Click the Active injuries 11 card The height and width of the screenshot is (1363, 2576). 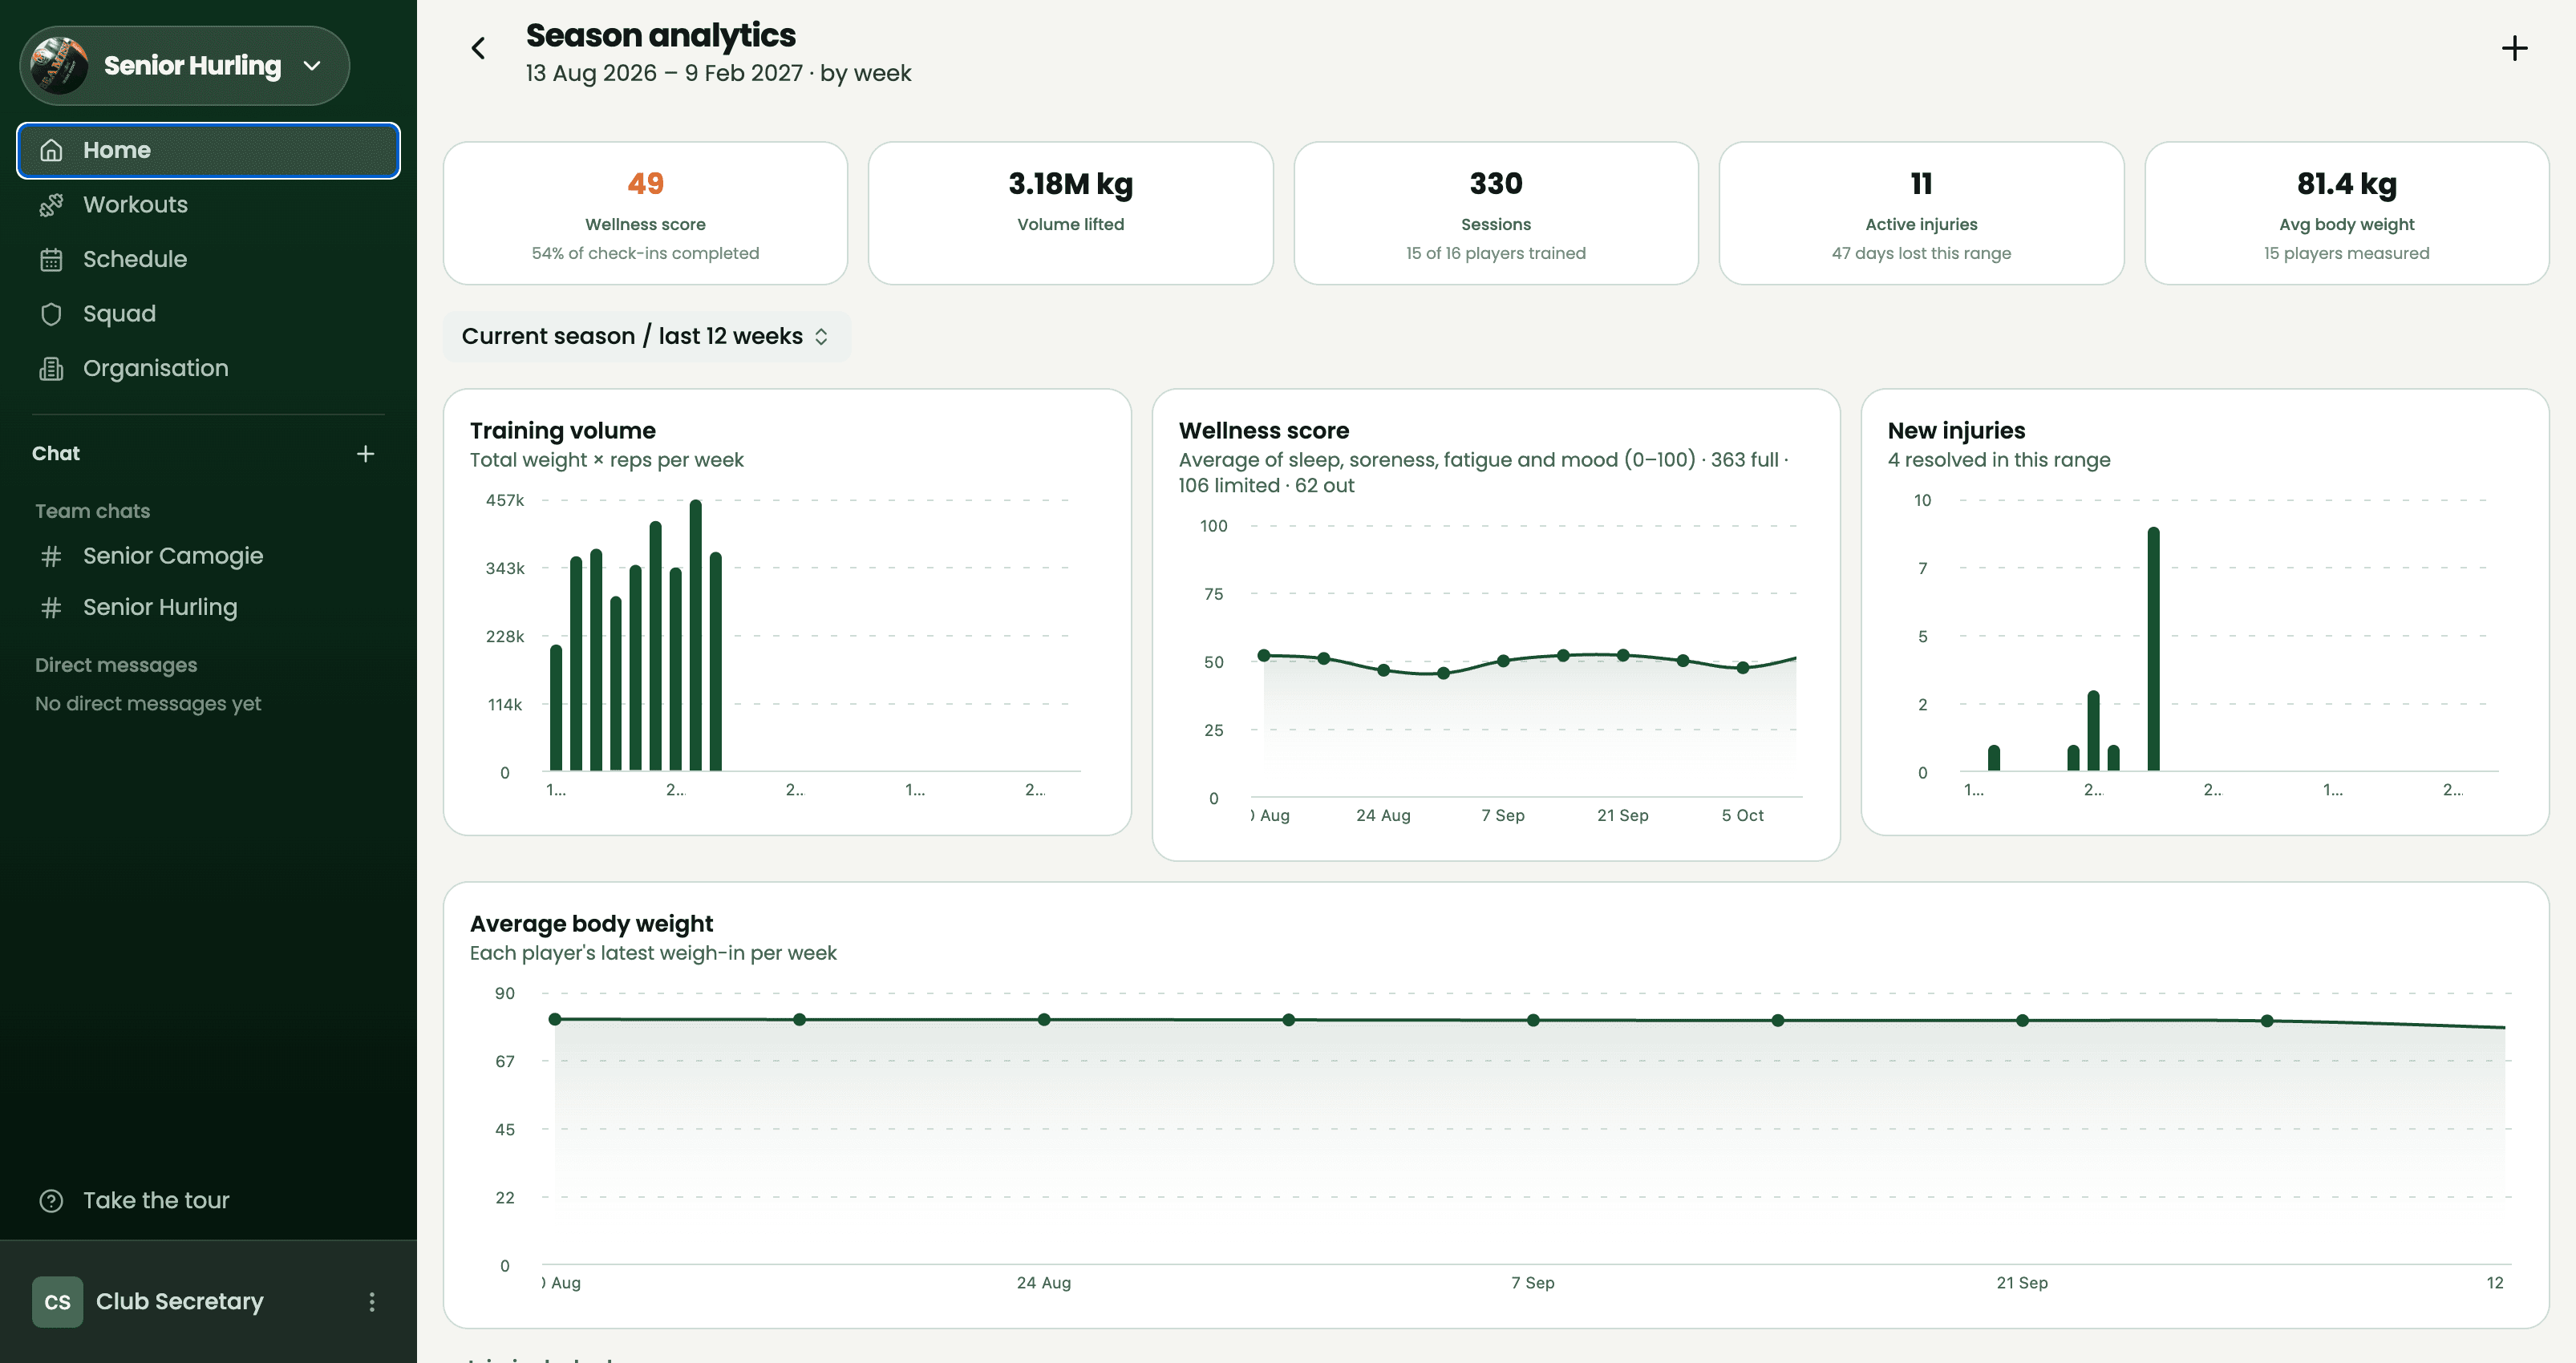click(1921, 213)
